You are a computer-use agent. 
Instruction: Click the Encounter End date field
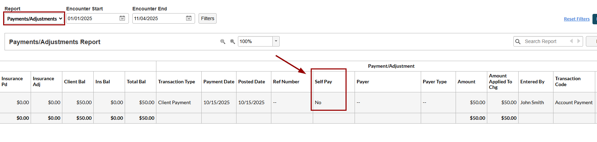[158, 18]
